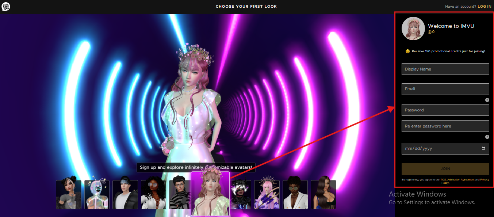494x217 pixels.
Task: Select the silver alien avatar thumbnail
Action: tap(97, 195)
